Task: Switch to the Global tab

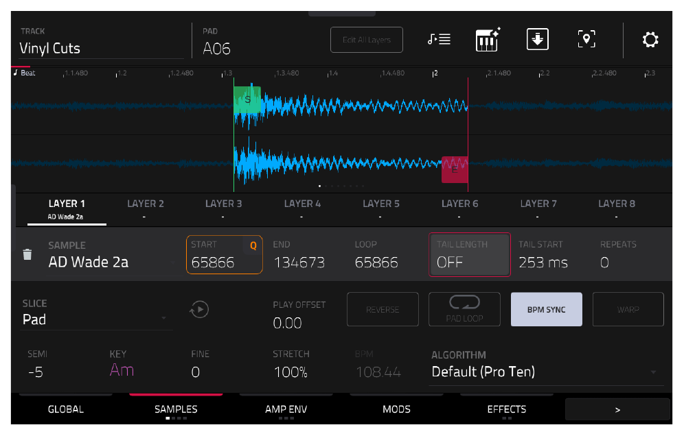Action: coord(65,409)
